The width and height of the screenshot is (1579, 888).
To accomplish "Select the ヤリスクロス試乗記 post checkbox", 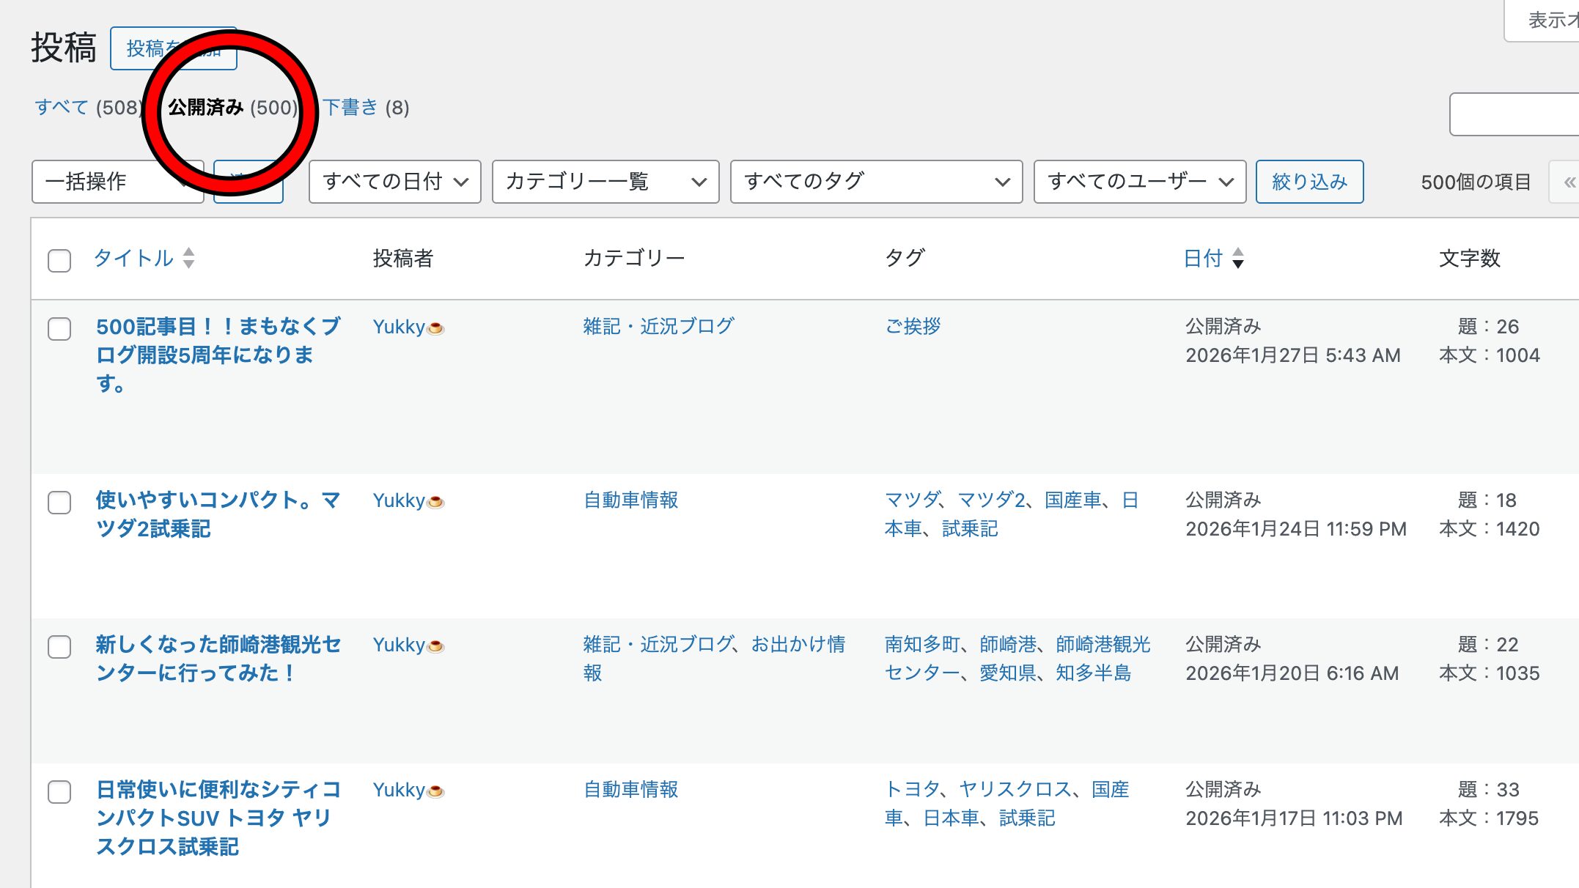I will coord(59,792).
